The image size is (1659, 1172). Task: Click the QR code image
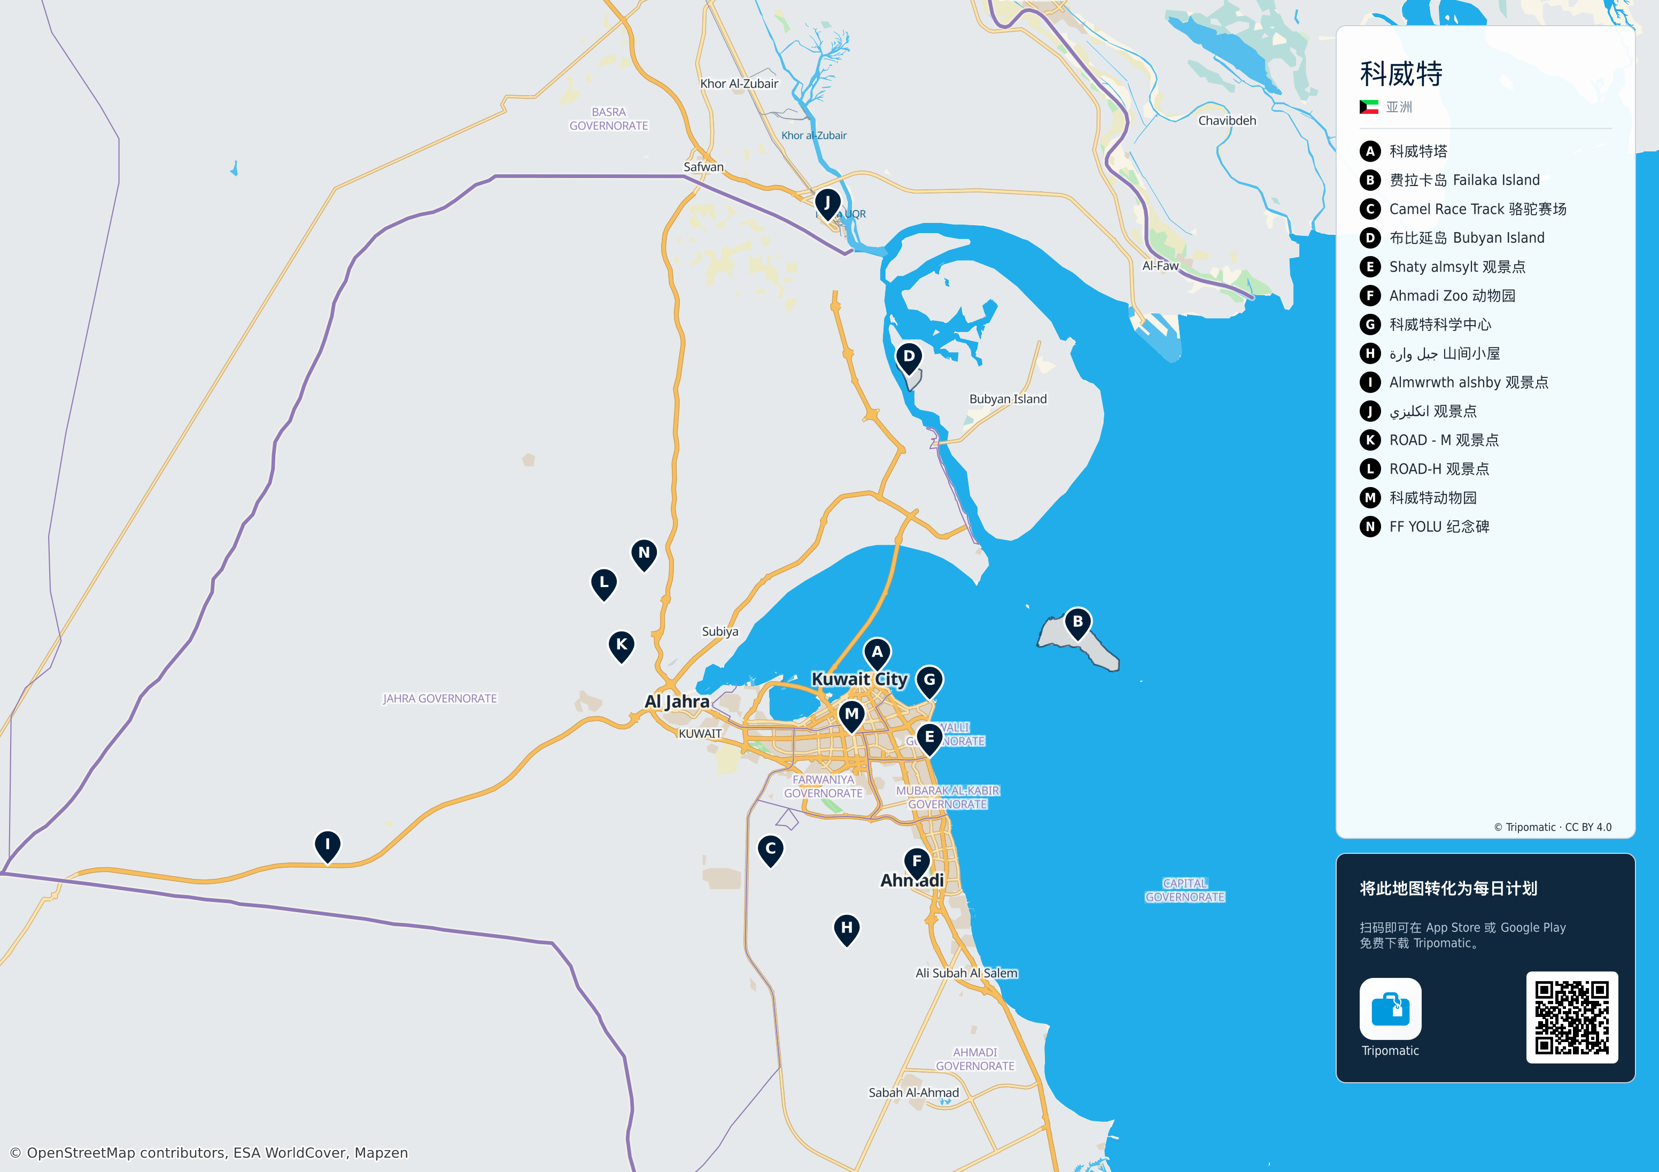1571,1016
